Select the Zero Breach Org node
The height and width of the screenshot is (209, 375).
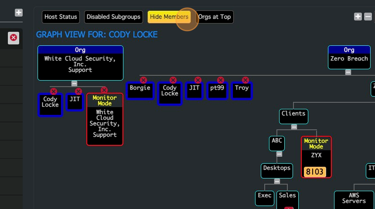click(349, 57)
